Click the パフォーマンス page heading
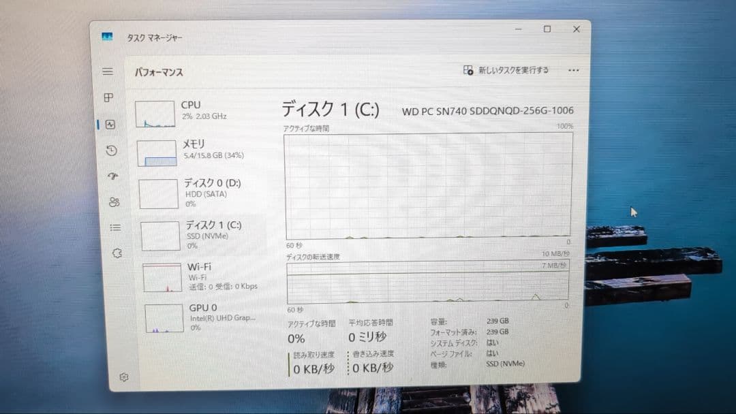The width and height of the screenshot is (736, 414). tap(159, 72)
